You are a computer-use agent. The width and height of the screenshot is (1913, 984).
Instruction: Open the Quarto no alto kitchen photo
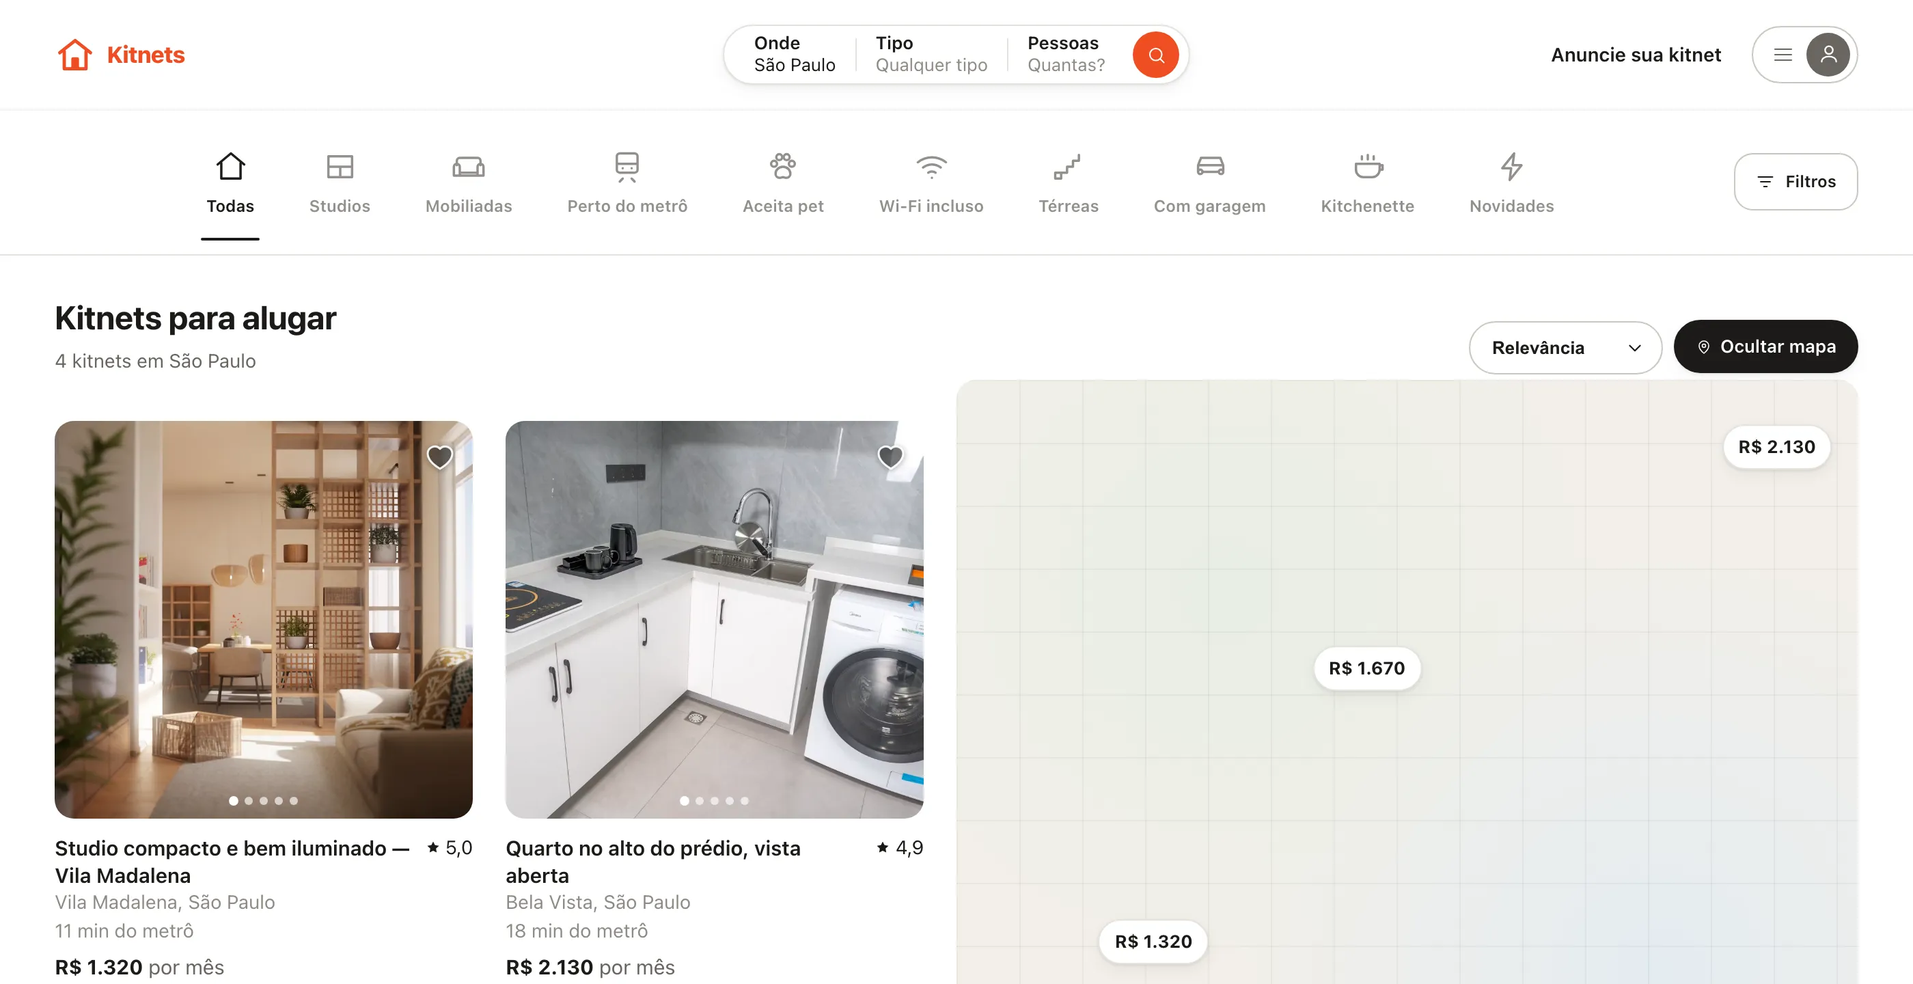[x=715, y=619]
